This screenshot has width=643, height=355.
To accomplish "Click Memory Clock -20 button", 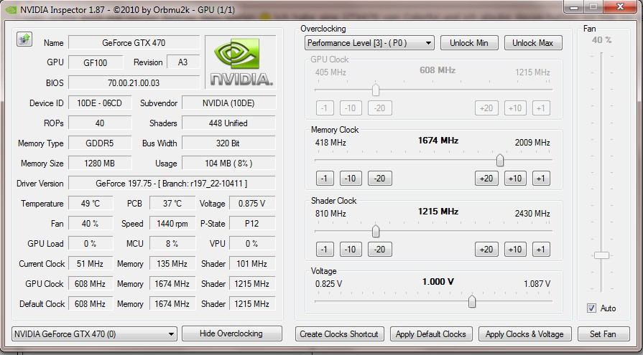I will pos(380,179).
